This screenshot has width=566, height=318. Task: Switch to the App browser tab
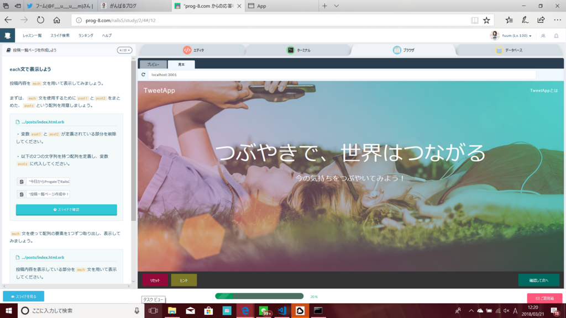281,6
